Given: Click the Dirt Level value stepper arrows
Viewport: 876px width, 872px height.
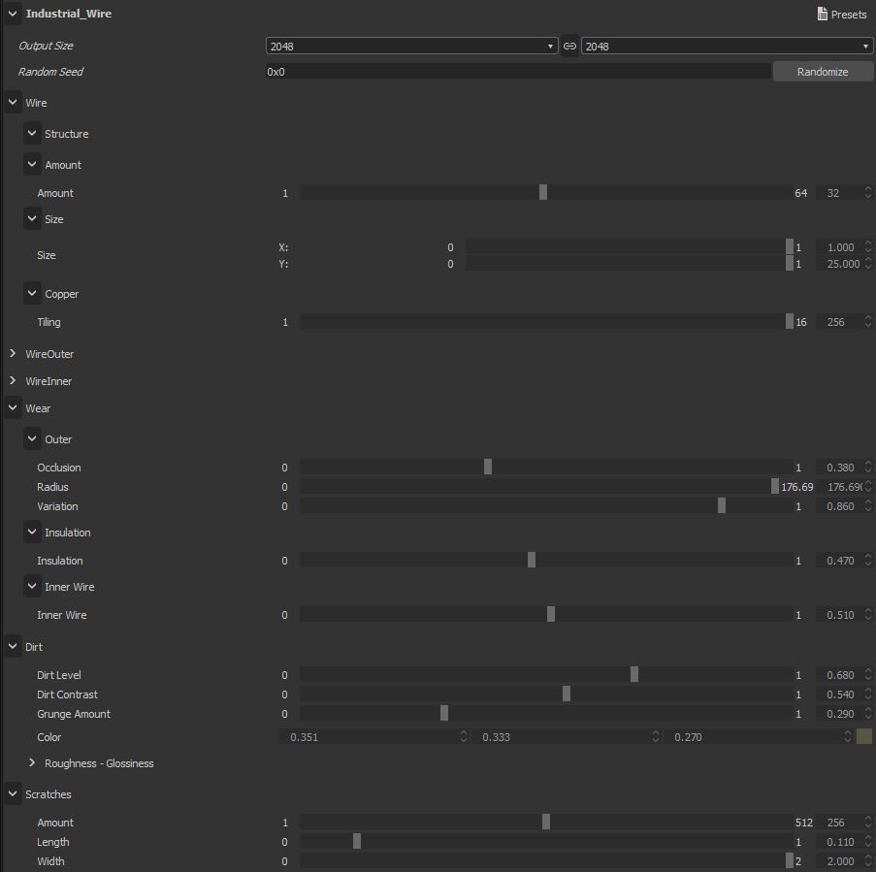Looking at the screenshot, I should [x=867, y=675].
